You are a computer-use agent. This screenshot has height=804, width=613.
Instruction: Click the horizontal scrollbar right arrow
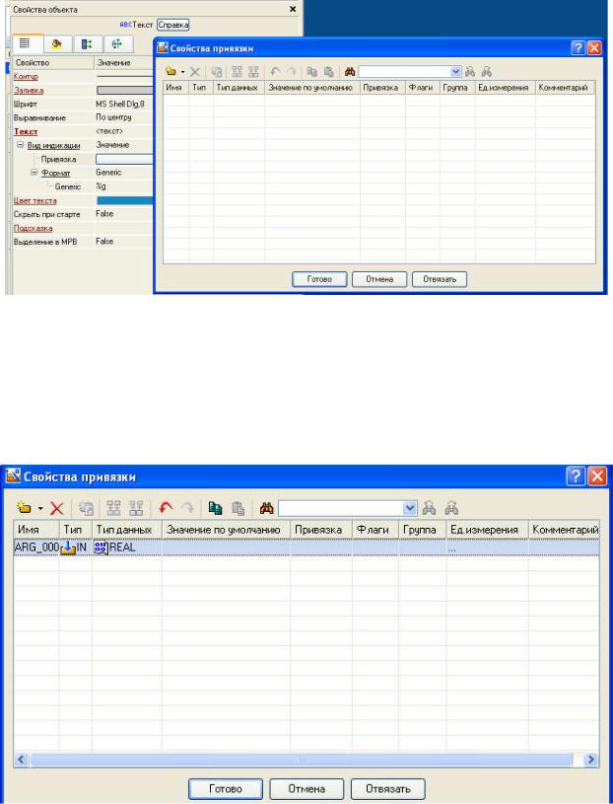point(591,760)
